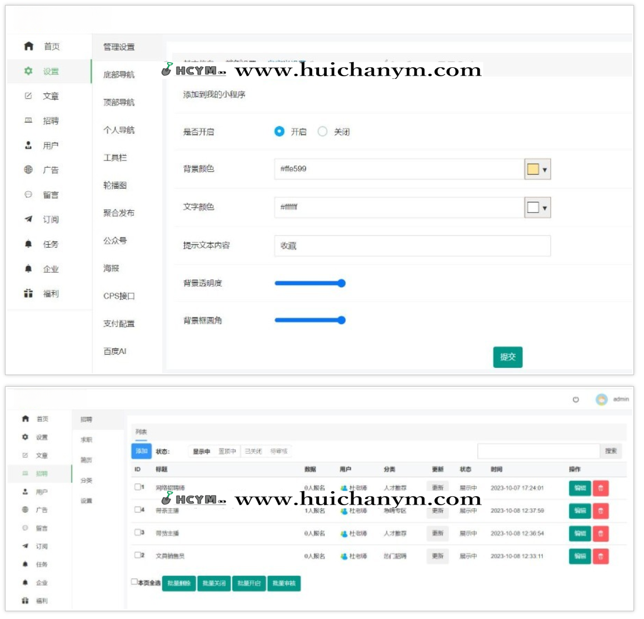
Task: Open the 首页 home page icon
Action: coord(28,47)
